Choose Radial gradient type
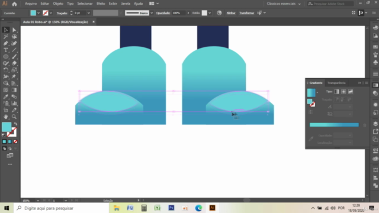The width and height of the screenshot is (379, 213). coord(343,92)
